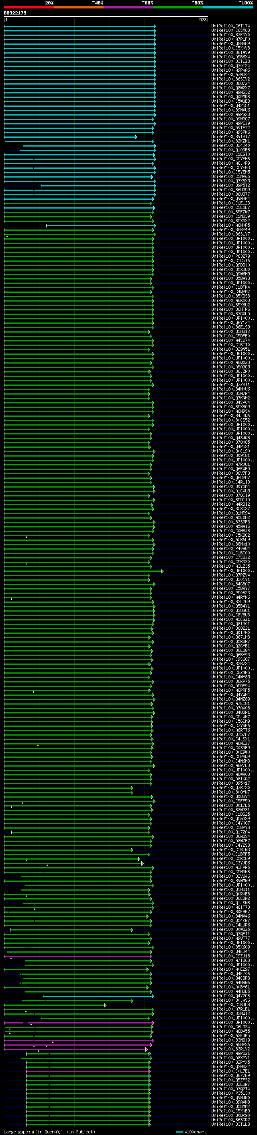Click the Large gaps legend text
The height and width of the screenshot is (1135, 257).
[49, 1131]
